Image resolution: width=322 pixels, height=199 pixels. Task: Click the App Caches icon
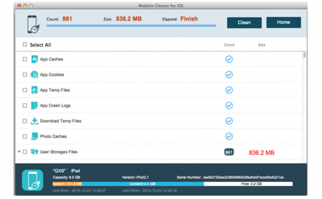click(x=34, y=59)
